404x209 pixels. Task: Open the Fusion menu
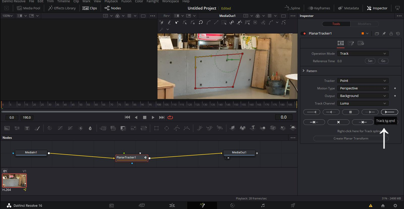tap(126, 2)
